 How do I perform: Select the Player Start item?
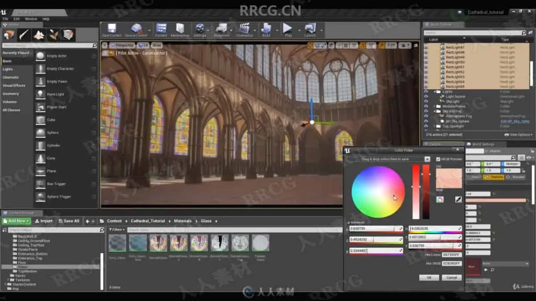pos(66,107)
